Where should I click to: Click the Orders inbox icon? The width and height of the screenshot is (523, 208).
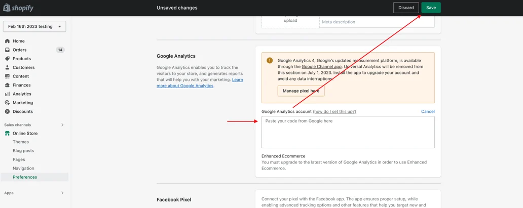point(7,50)
